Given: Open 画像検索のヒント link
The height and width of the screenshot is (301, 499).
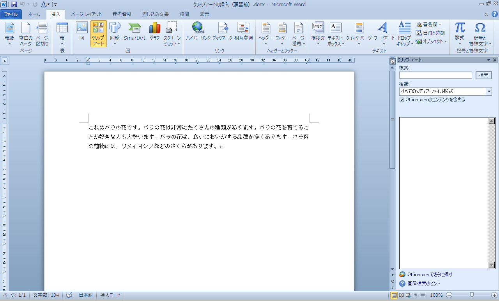Looking at the screenshot, I should tap(424, 283).
